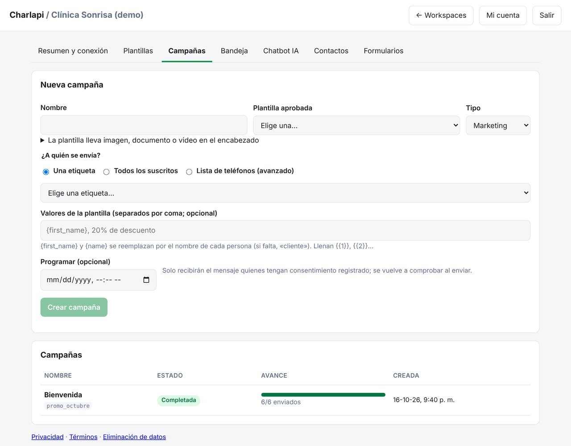The height and width of the screenshot is (446, 571).
Task: Open the Tipo dropdown showing Marketing
Action: click(x=498, y=125)
